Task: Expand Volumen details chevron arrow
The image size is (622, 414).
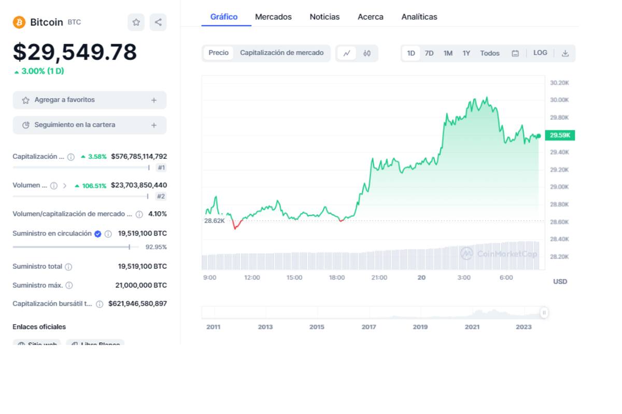Action: [65, 186]
